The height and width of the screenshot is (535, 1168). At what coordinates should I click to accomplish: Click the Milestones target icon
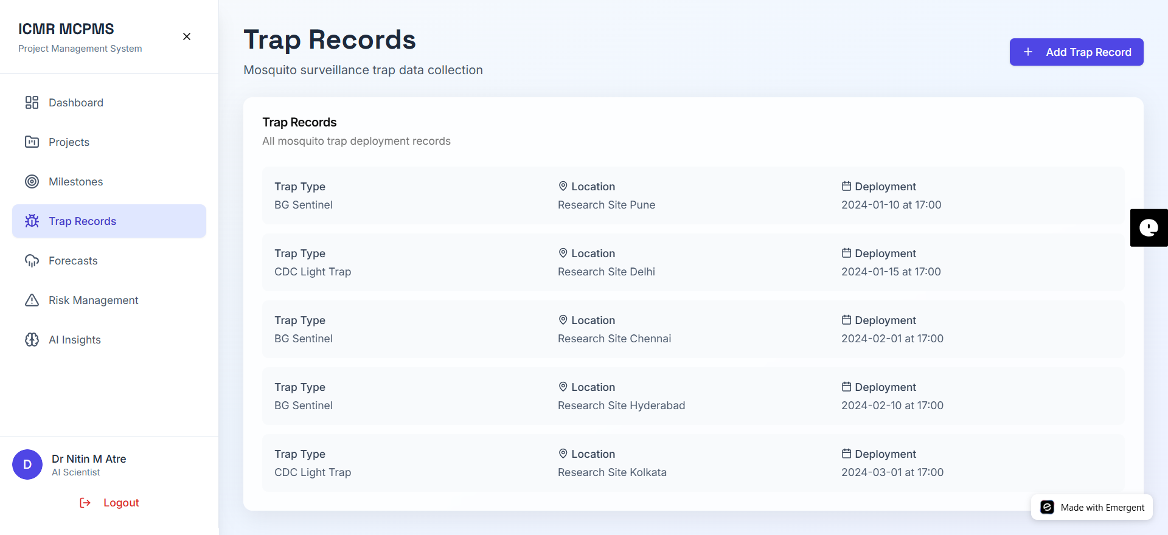click(x=32, y=182)
